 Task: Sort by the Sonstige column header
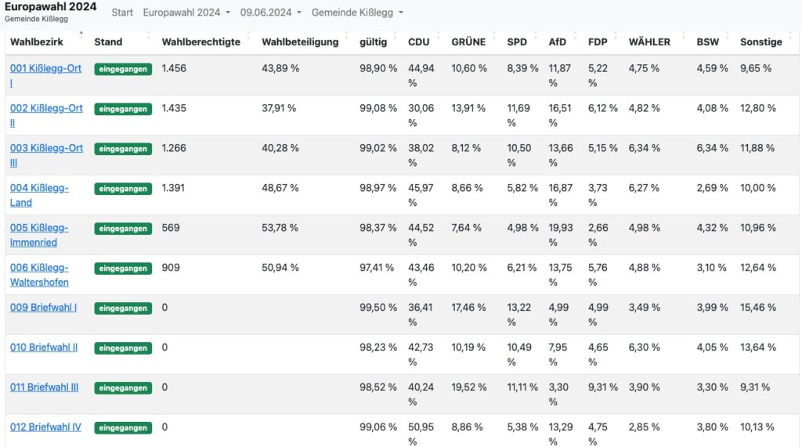click(x=761, y=42)
